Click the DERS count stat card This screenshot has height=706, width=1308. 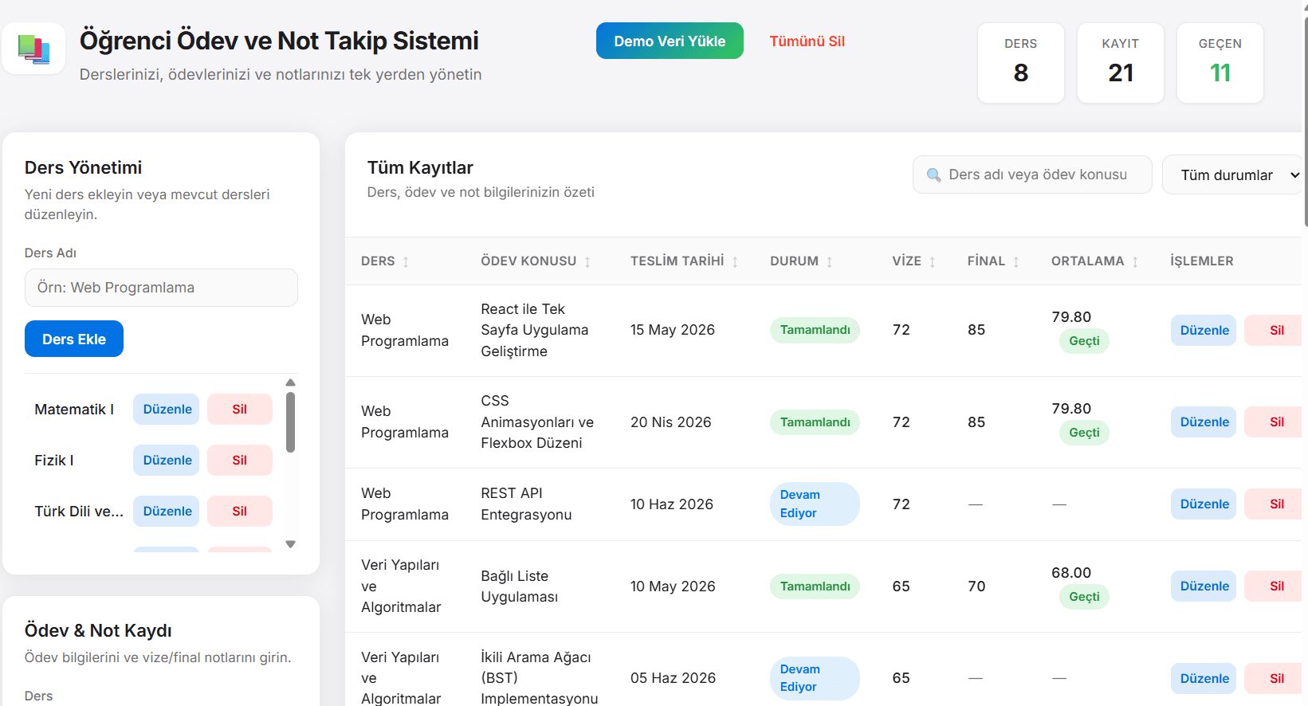click(1020, 63)
